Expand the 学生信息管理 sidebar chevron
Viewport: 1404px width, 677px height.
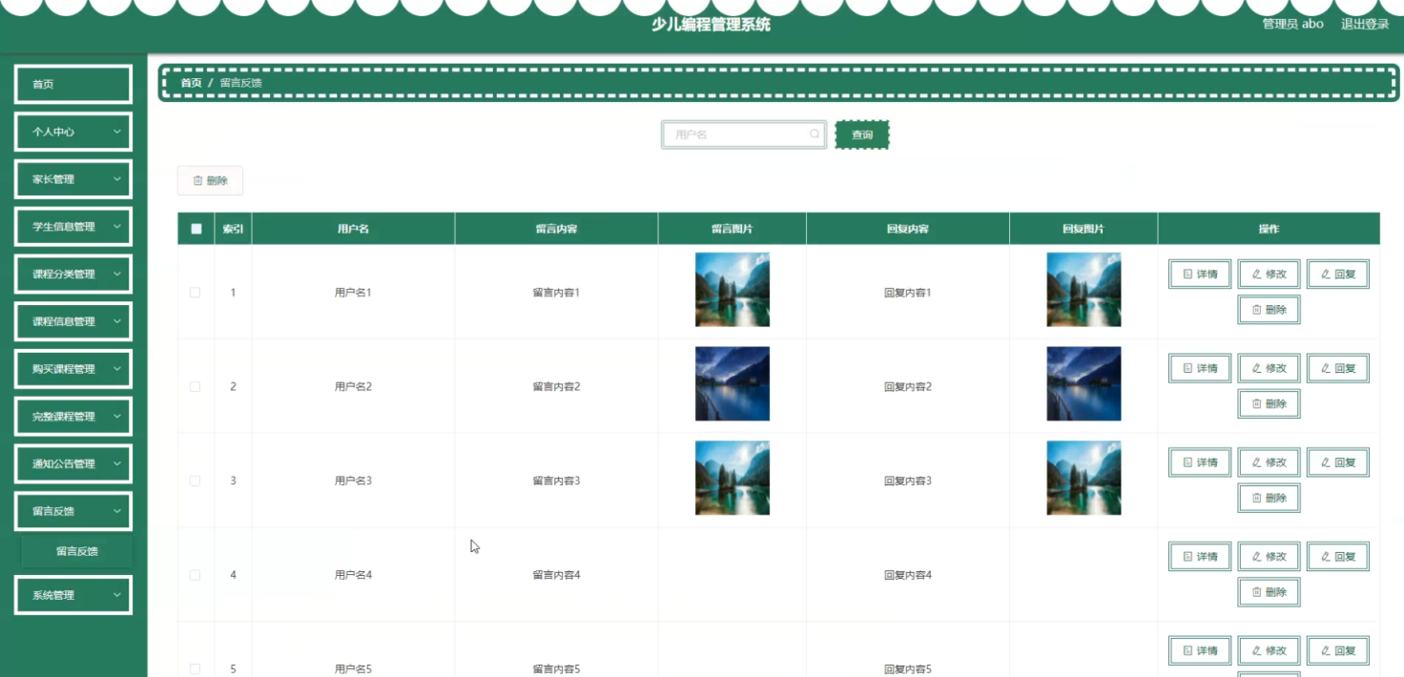(117, 227)
